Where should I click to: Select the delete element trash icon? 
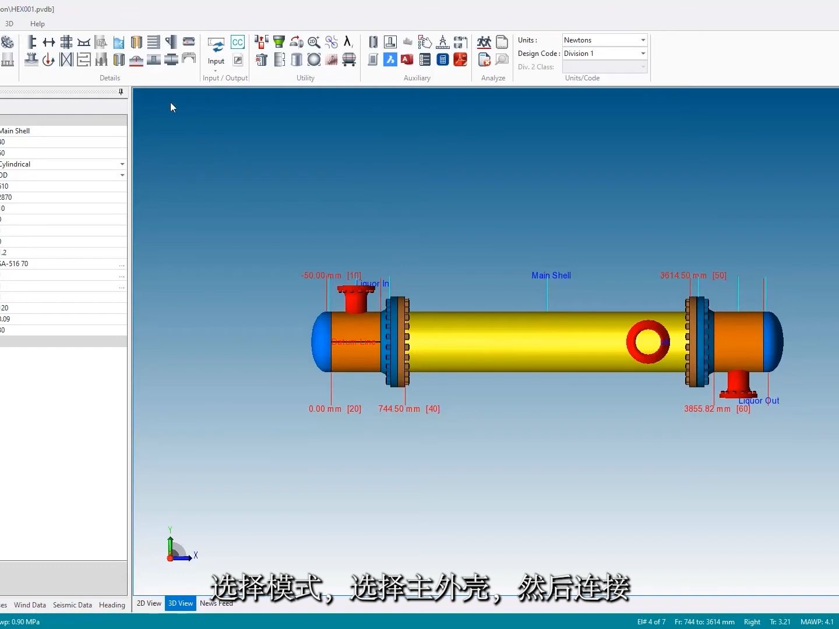(x=260, y=59)
